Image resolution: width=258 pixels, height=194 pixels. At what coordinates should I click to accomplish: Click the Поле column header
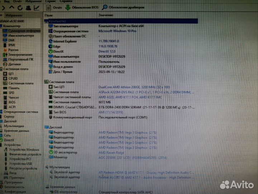(49, 15)
